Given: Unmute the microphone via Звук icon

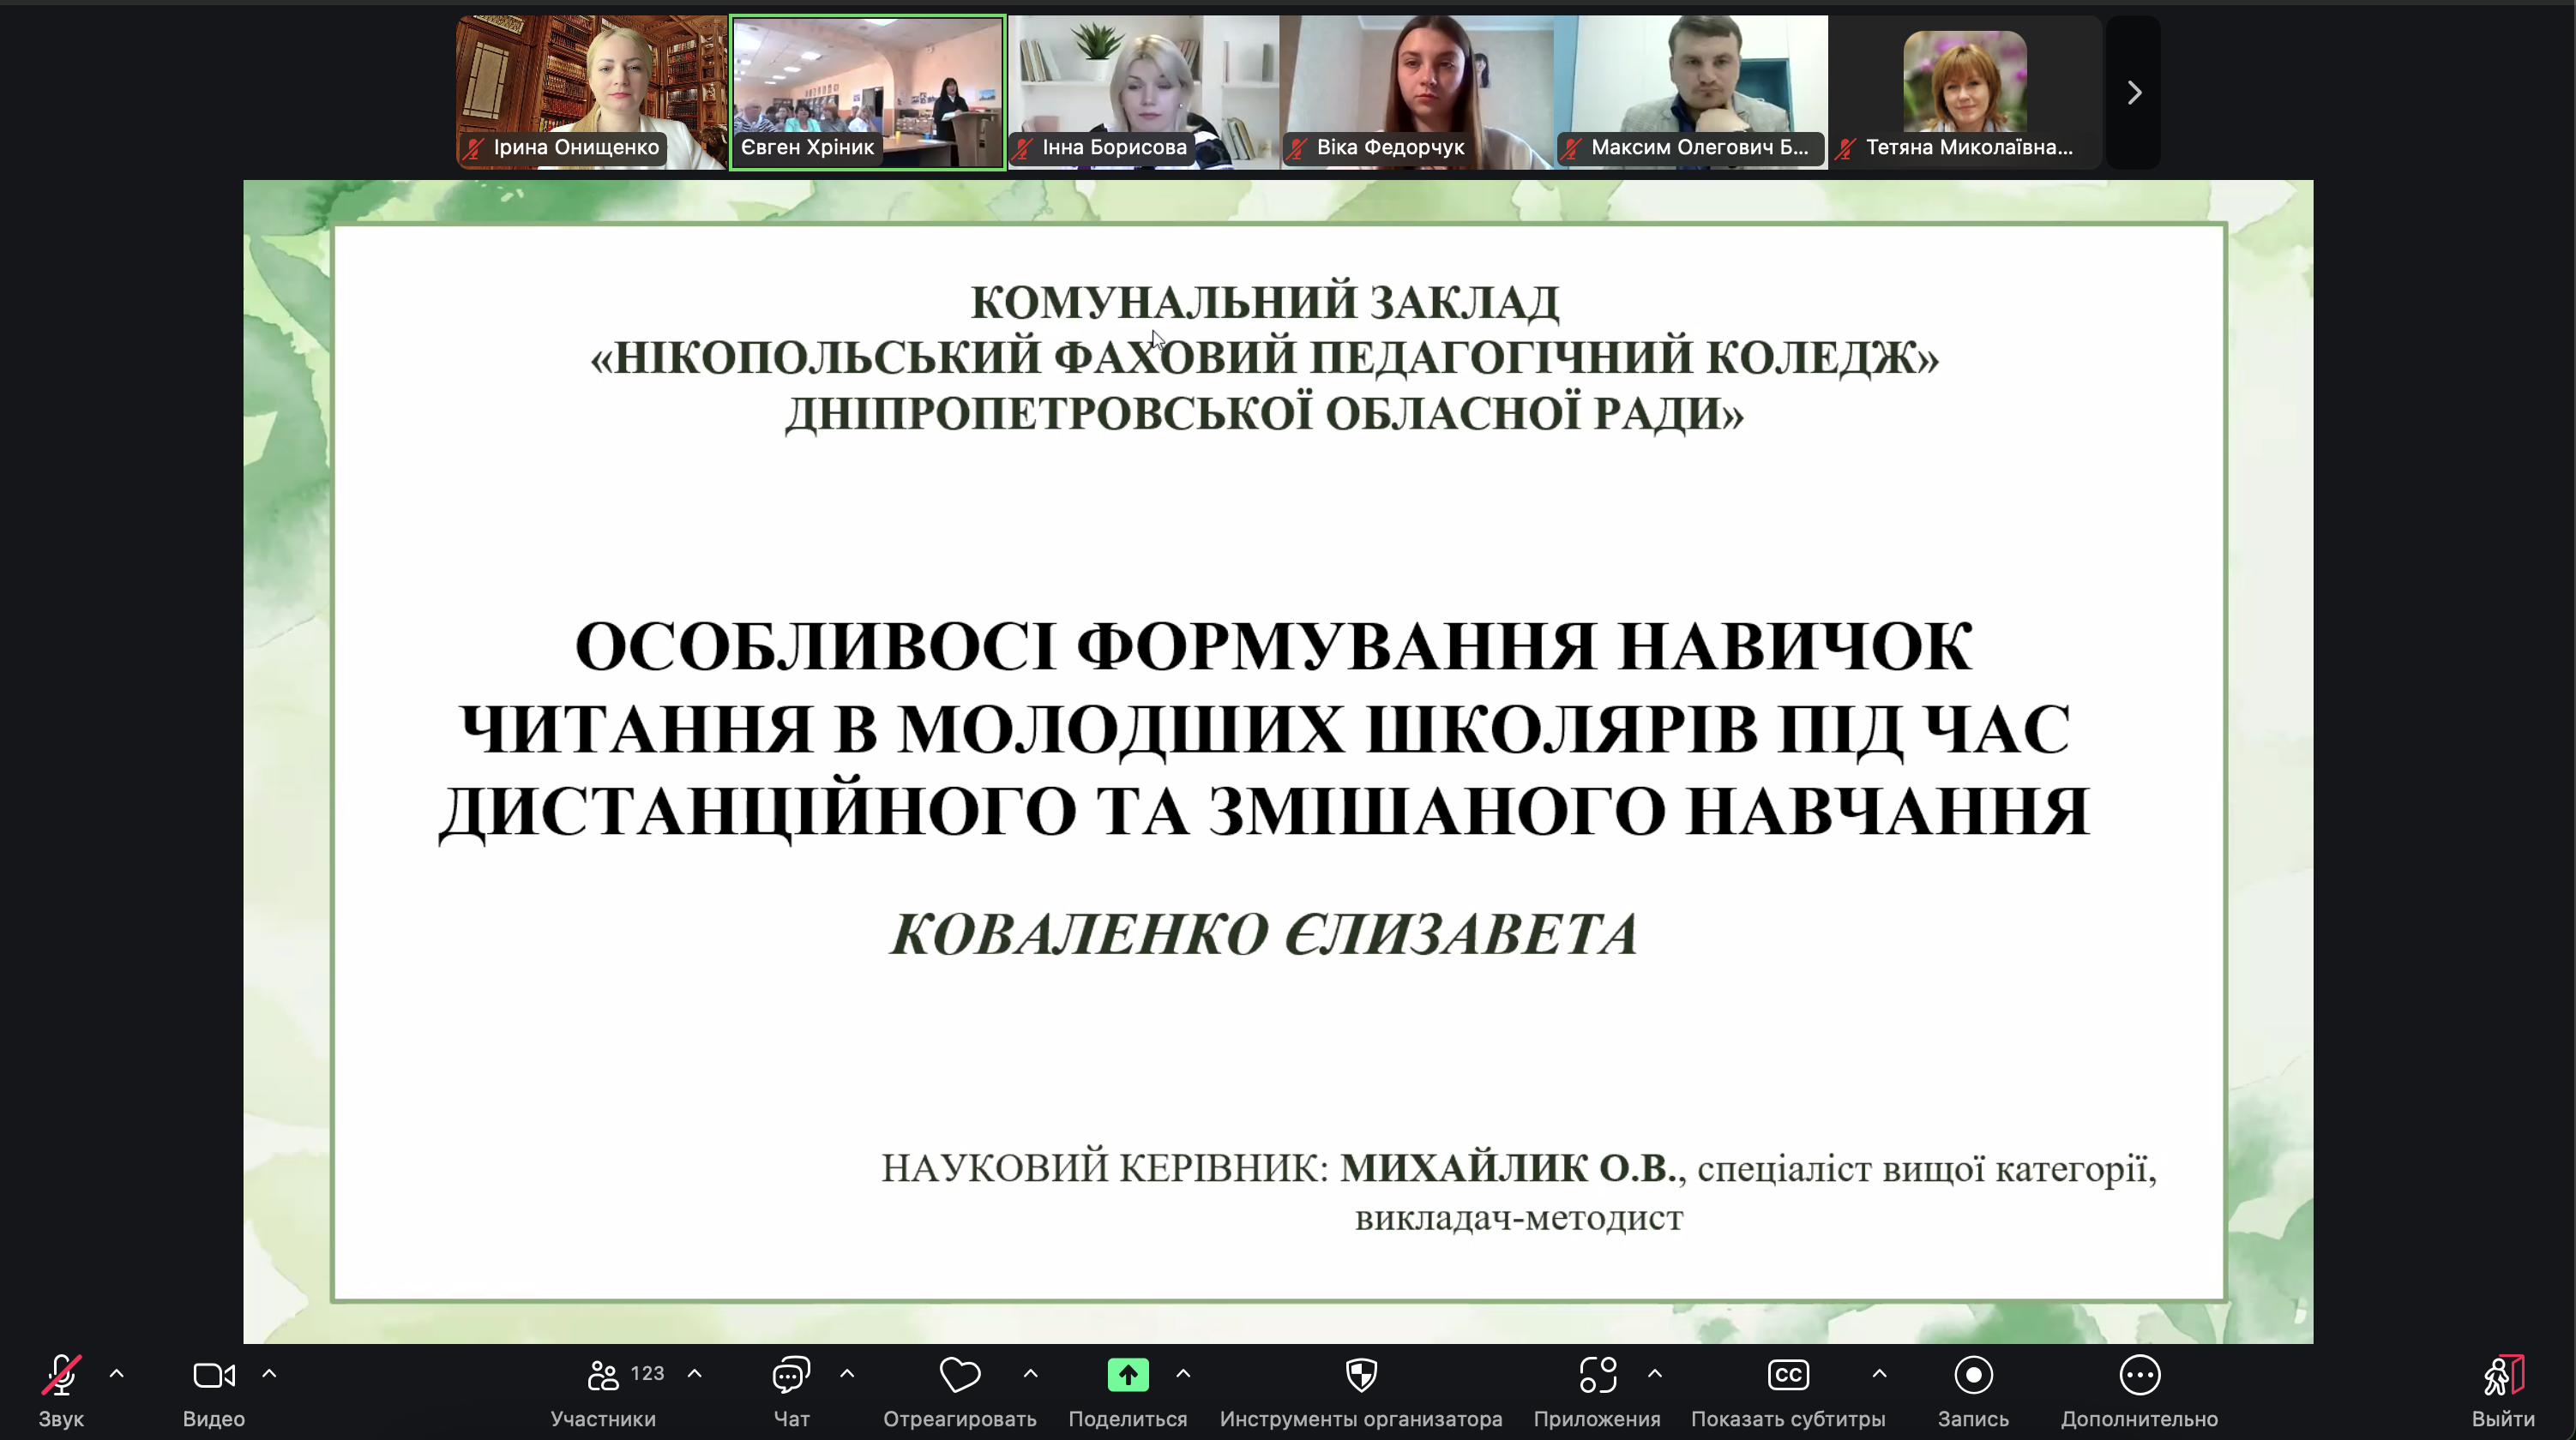Looking at the screenshot, I should tap(61, 1376).
